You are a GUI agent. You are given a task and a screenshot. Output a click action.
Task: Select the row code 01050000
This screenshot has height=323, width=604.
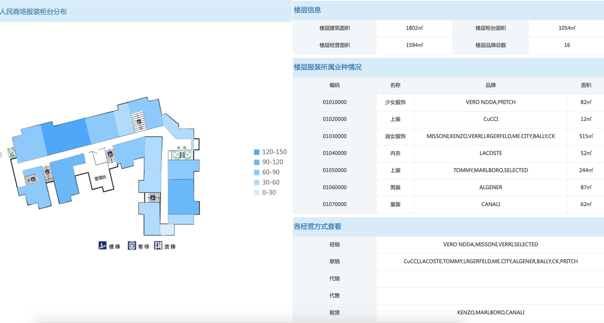pyautogui.click(x=335, y=170)
